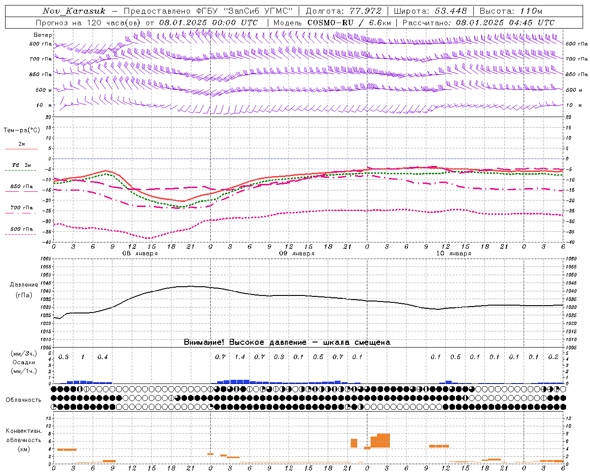Click the Облачность row label
590x472 pixels.
24,400
